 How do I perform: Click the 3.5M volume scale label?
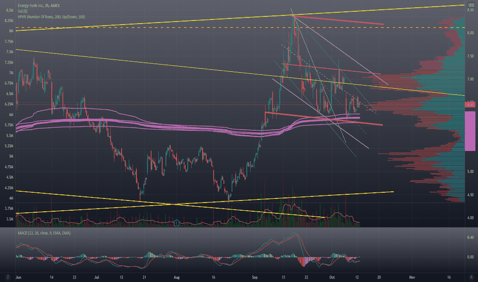10,219
